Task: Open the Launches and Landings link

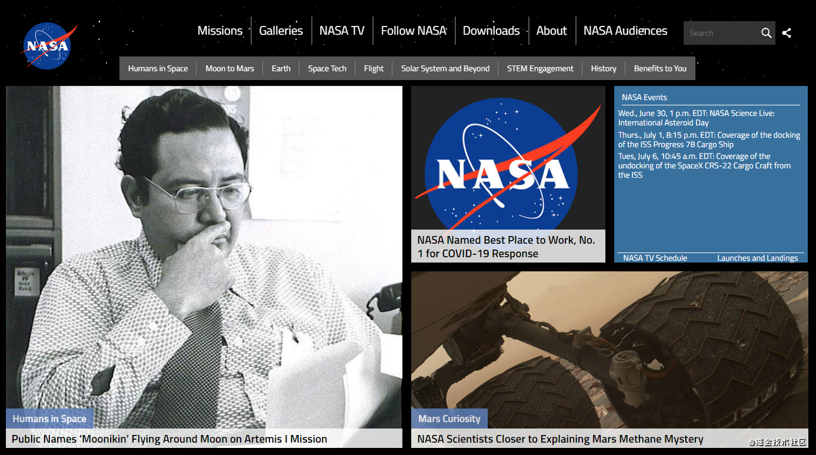Action: click(x=757, y=258)
